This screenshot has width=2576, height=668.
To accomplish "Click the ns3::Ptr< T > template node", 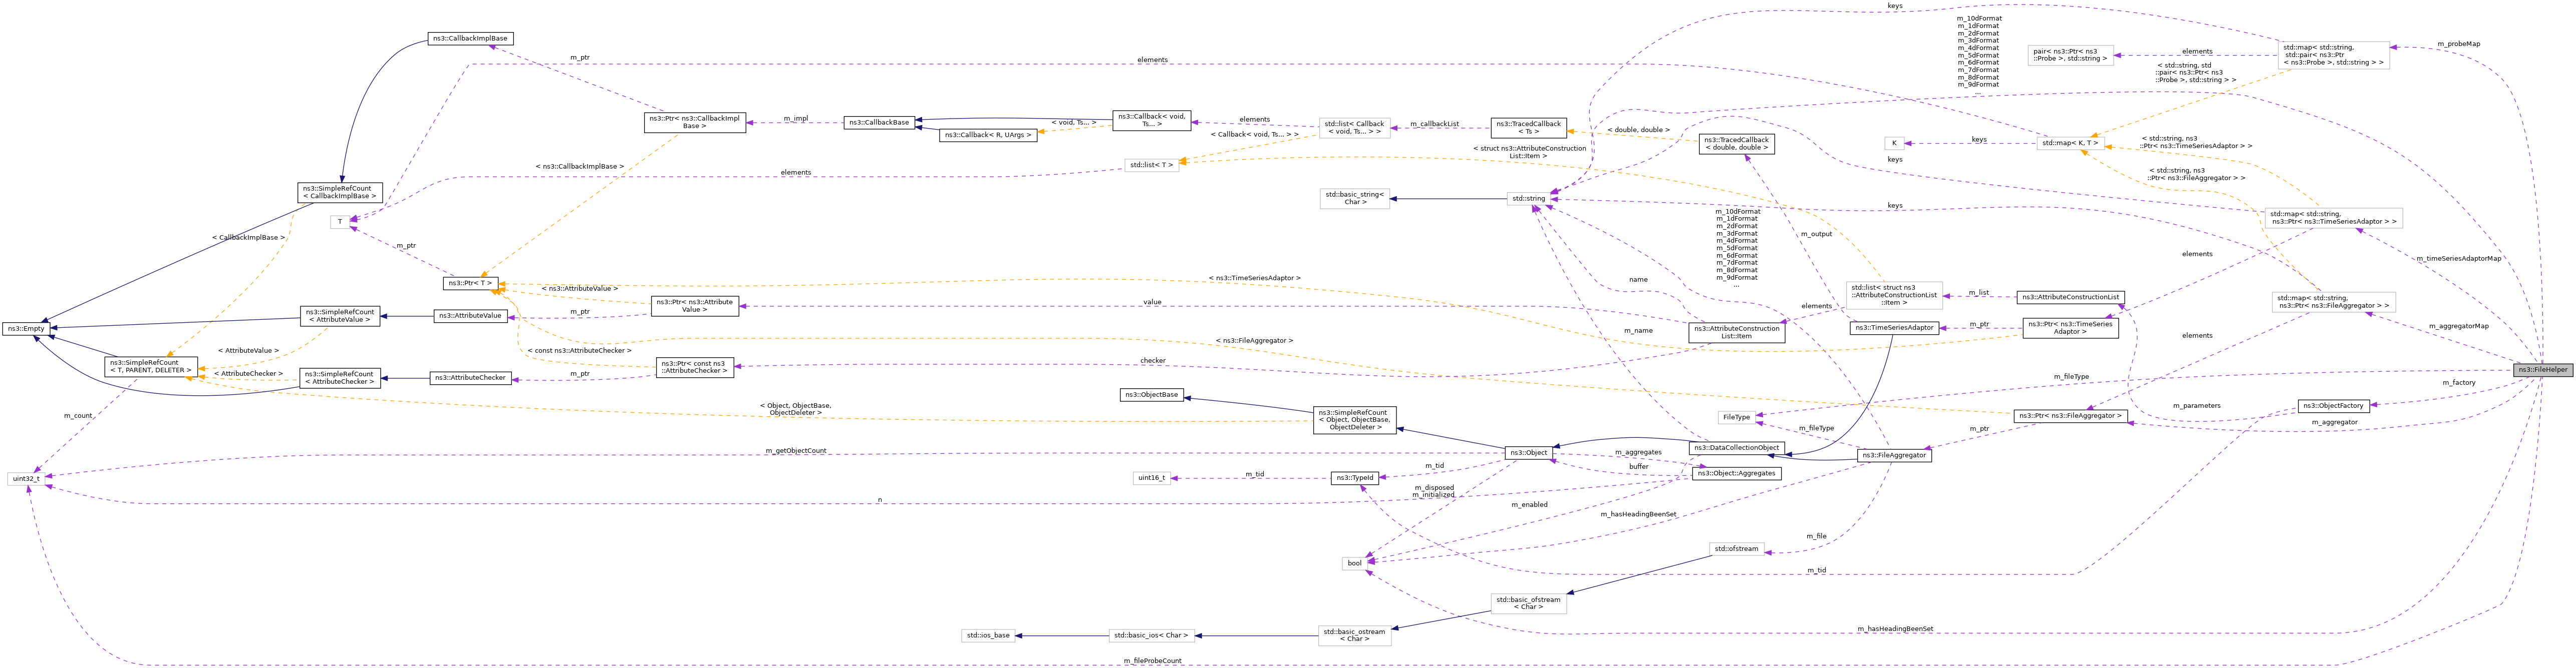I will click(470, 284).
